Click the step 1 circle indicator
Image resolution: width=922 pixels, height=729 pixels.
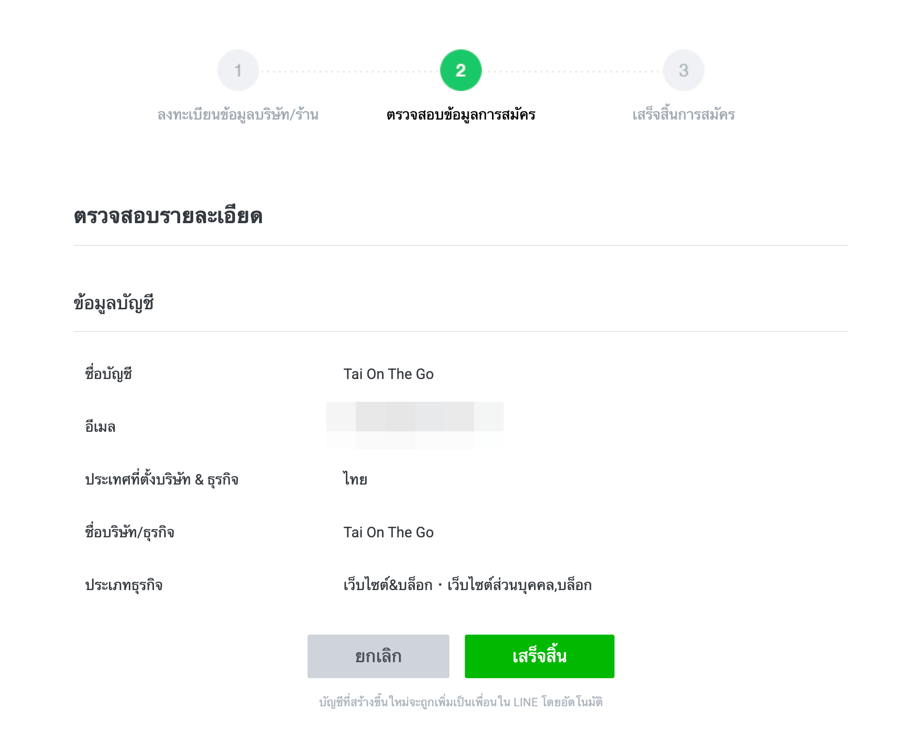(238, 70)
